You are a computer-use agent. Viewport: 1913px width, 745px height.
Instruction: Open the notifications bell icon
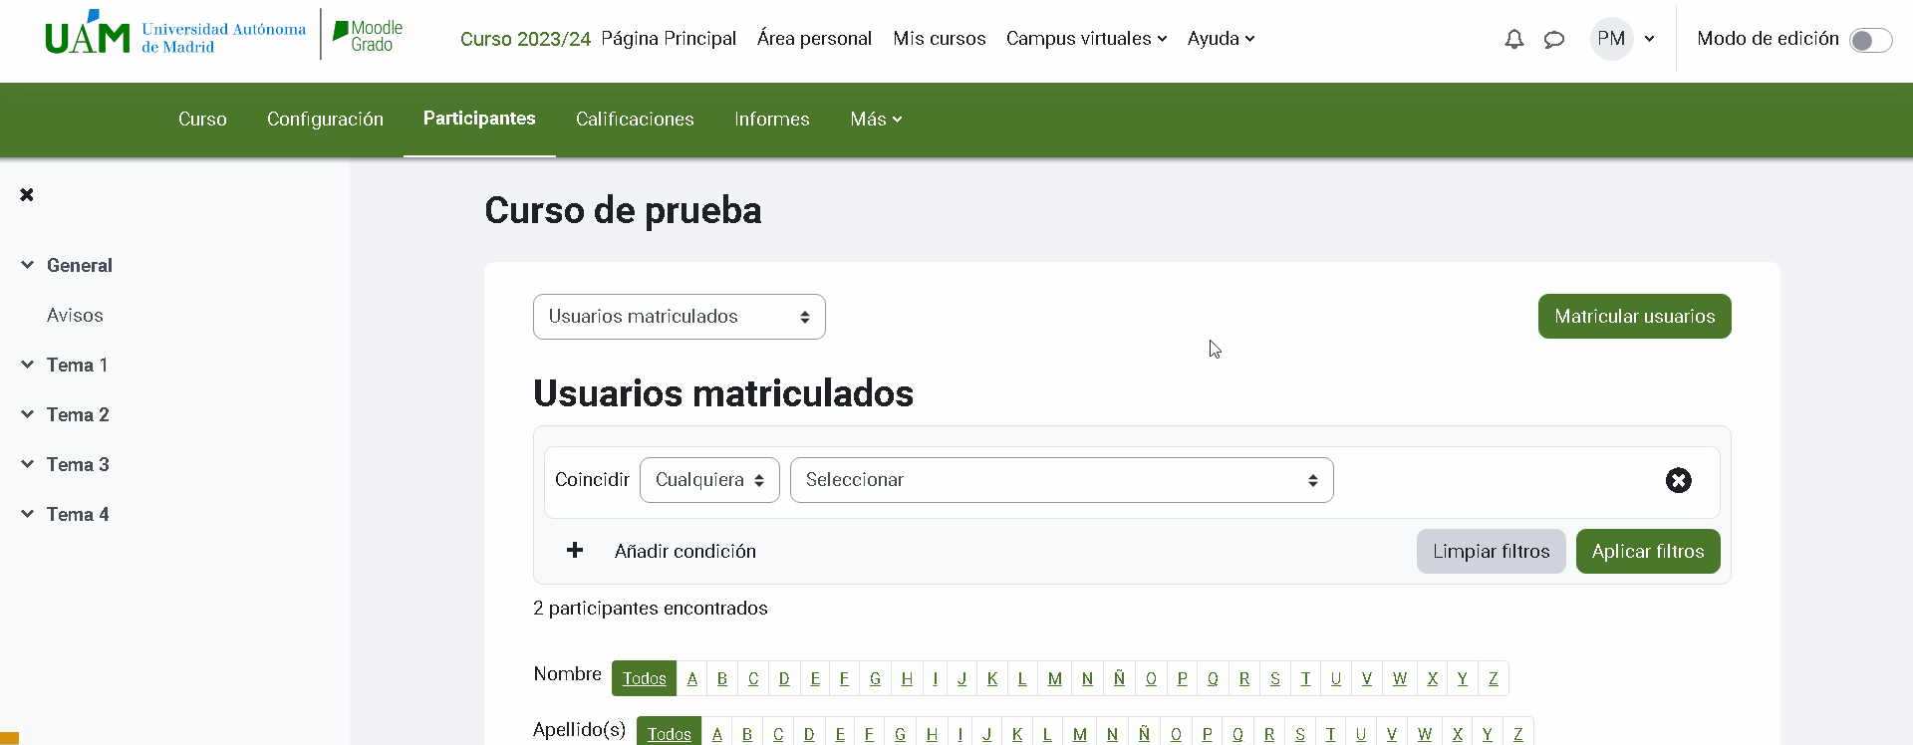coord(1513,39)
